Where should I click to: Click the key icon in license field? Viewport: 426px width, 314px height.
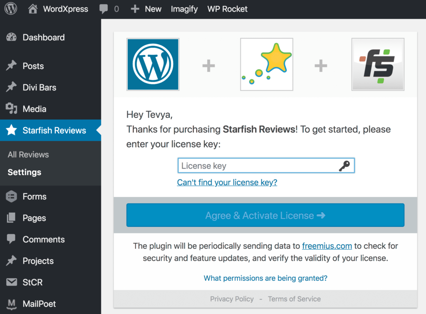coord(344,166)
